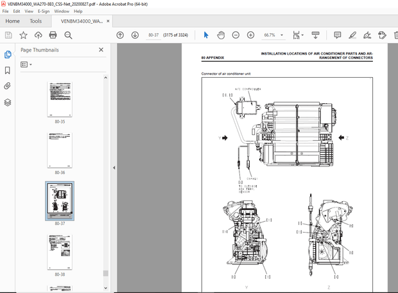The image size is (398, 293).
Task: Zoom in with the plus icon
Action: (x=251, y=35)
